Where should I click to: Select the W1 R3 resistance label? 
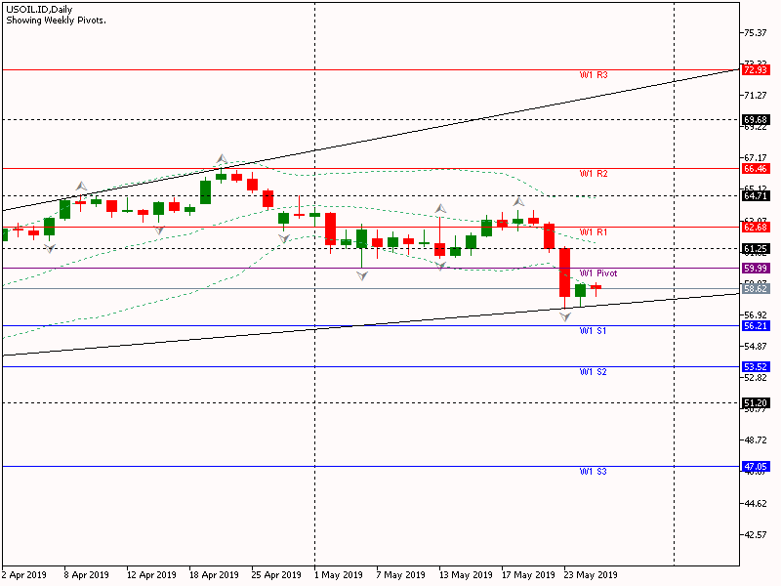pyautogui.click(x=594, y=75)
